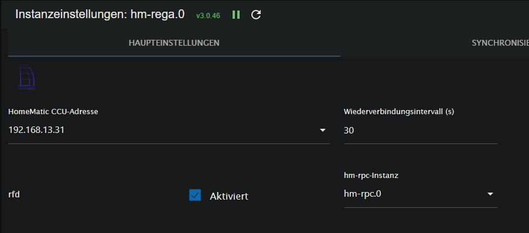Open the hm-rpc-Instanz dropdown arrow
This screenshot has height=233, width=529.
coord(490,194)
